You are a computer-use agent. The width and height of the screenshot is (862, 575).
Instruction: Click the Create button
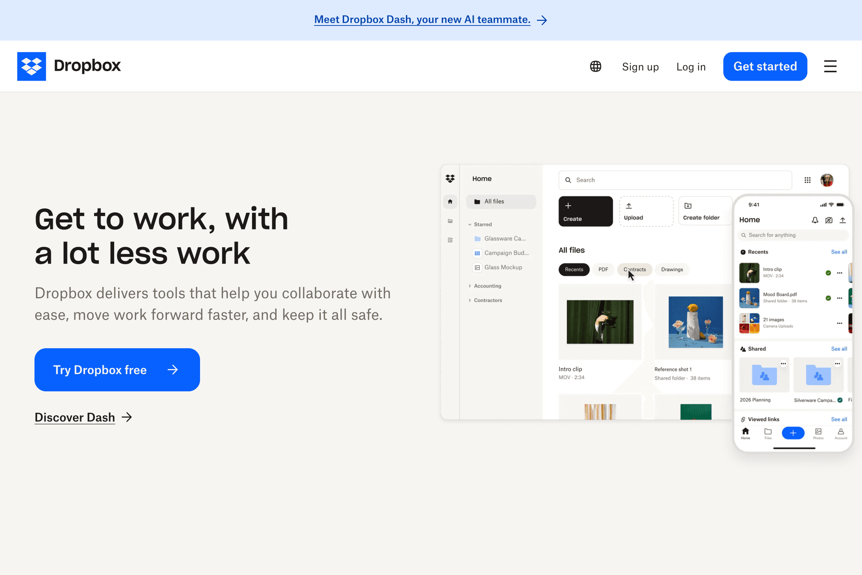pos(585,211)
